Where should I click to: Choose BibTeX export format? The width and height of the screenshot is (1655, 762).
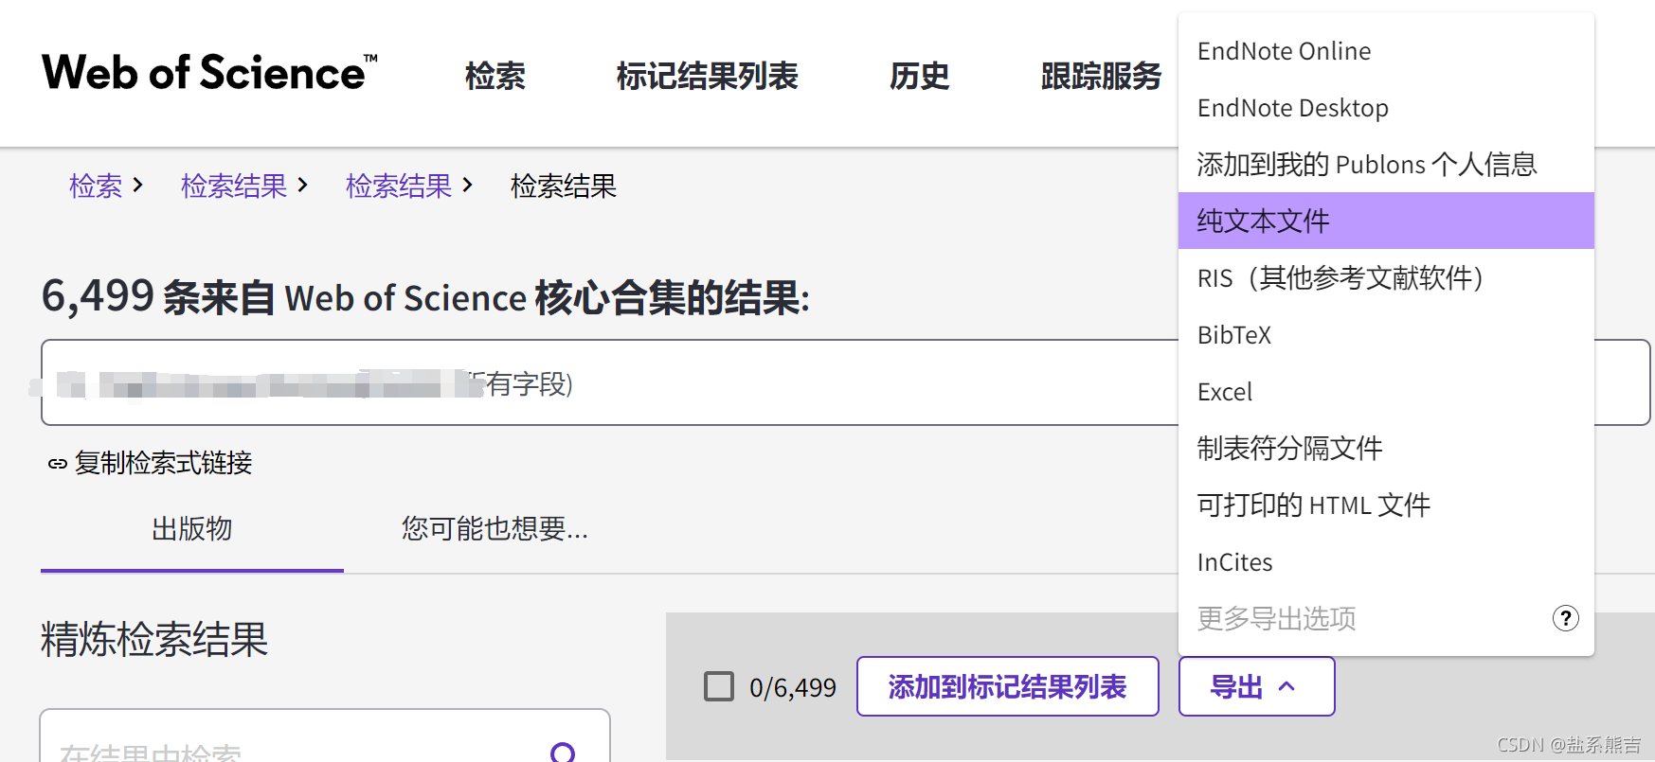click(1386, 335)
